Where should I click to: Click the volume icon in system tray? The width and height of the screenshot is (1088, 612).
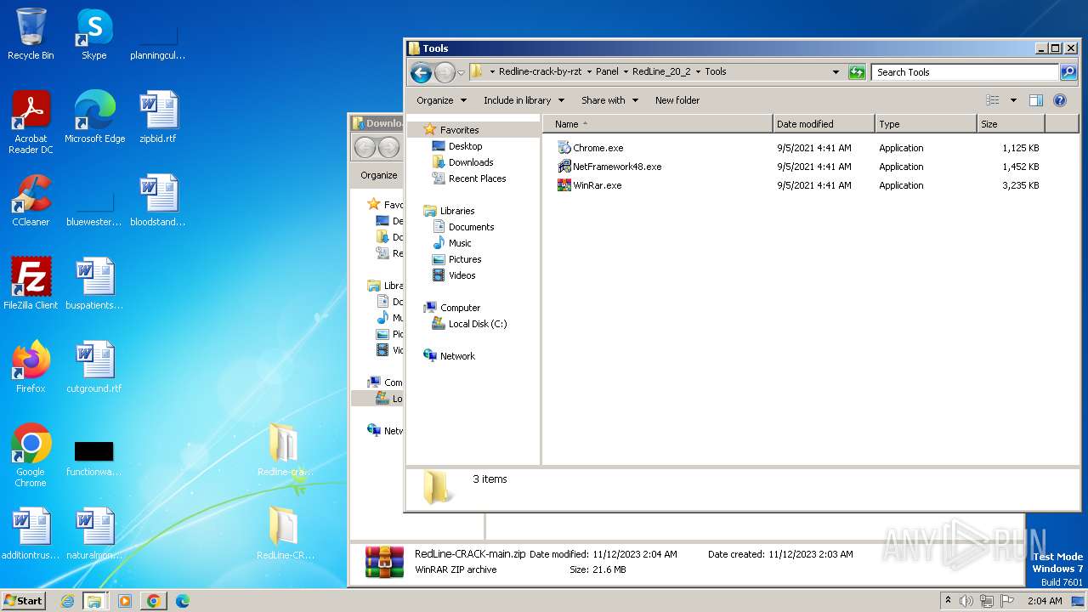[966, 601]
